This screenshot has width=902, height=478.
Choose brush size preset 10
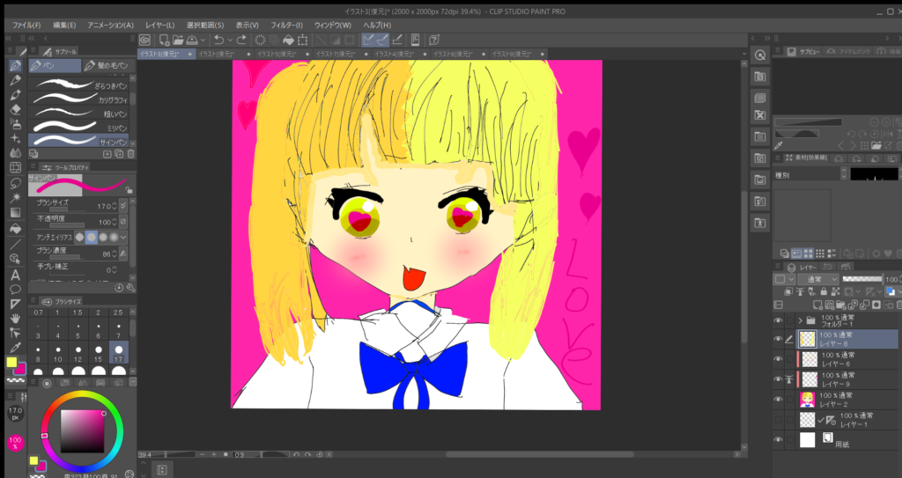[58, 353]
